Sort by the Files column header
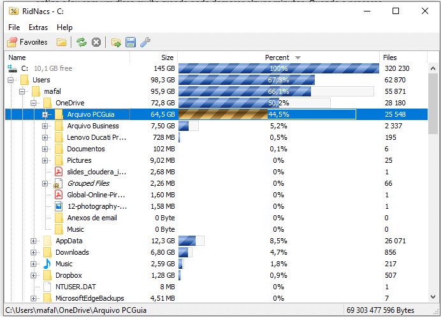Screen dimensions: 441x318 403,57
